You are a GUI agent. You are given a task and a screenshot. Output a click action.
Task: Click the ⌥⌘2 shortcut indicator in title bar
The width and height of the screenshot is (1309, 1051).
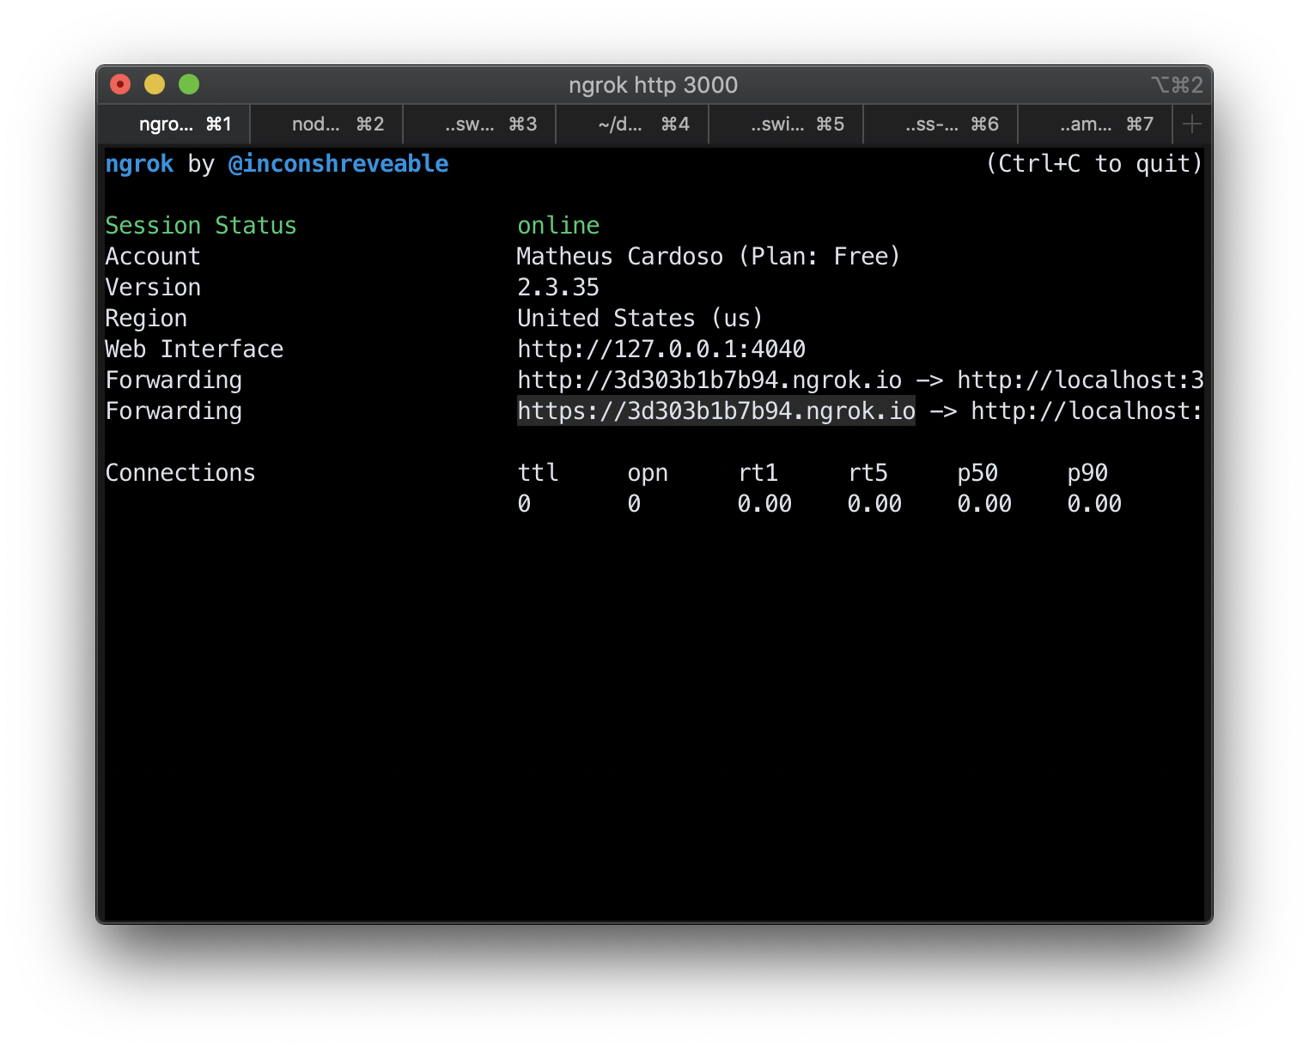(x=1178, y=85)
